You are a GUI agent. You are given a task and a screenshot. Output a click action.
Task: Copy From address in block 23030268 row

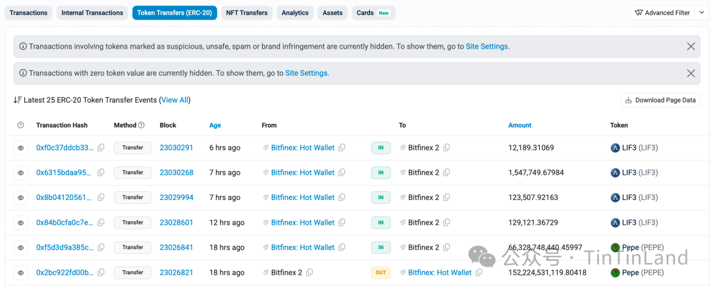(x=342, y=172)
